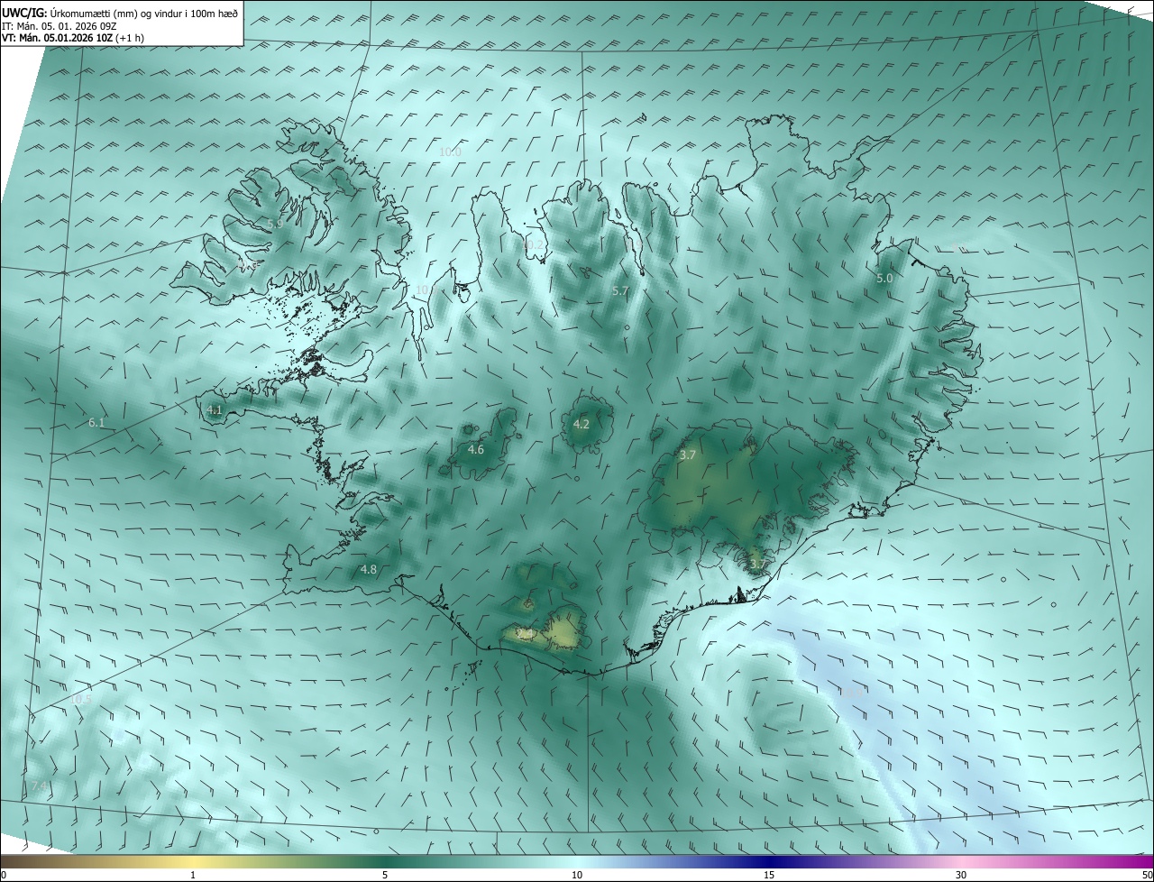Click the 5.7 value label on the map
The image size is (1154, 882).
point(620,291)
